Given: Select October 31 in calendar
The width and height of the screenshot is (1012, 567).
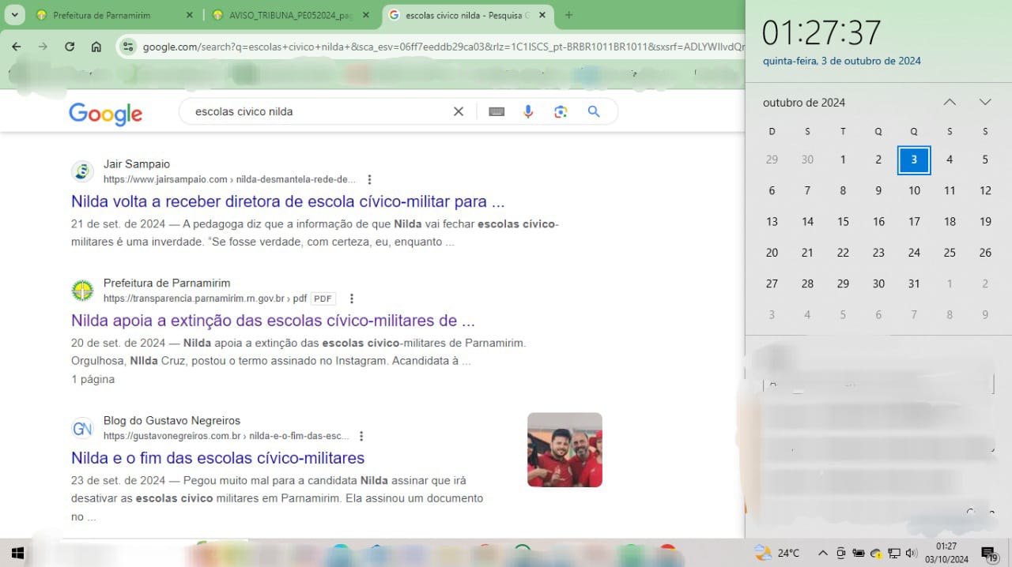Looking at the screenshot, I should (914, 283).
